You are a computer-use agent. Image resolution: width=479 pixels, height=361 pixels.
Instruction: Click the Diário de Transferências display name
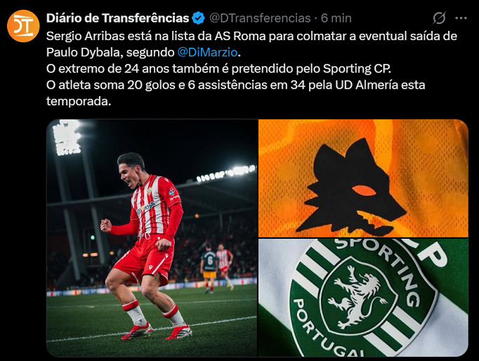117,18
